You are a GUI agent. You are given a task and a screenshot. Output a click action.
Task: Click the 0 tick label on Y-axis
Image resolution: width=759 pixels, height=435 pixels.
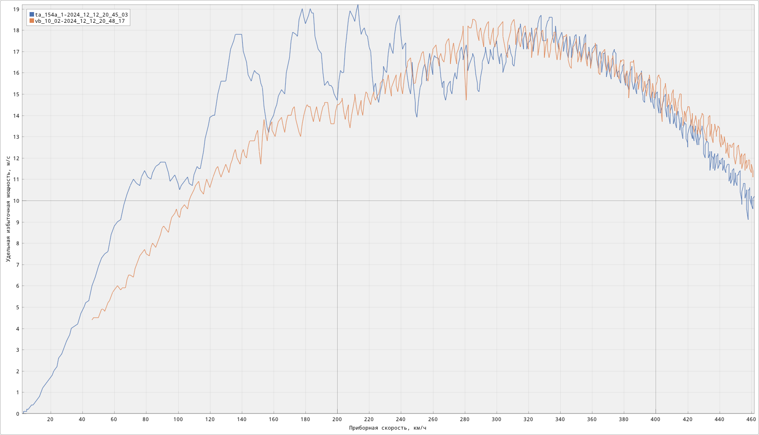pos(17,414)
